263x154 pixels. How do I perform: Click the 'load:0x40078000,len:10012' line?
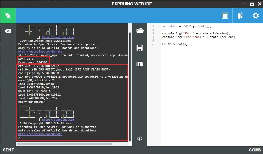pos(39,95)
